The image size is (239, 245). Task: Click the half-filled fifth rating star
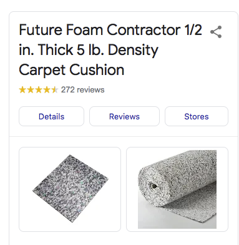(55, 90)
